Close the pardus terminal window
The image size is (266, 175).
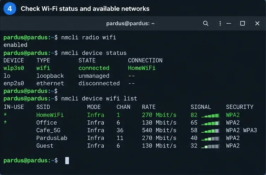257,23
